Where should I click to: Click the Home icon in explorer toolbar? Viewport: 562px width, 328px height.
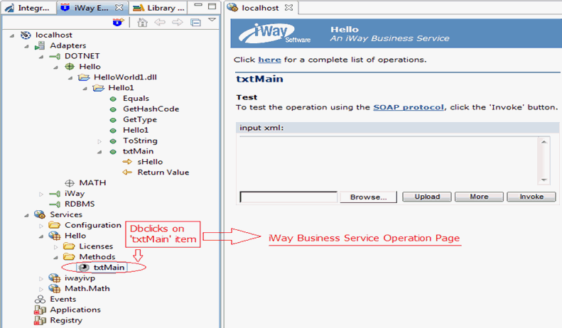(142, 23)
